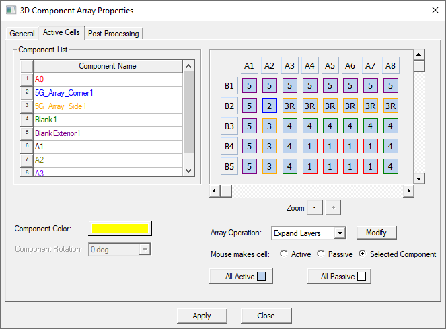Click the Close button

pyautogui.click(x=266, y=316)
